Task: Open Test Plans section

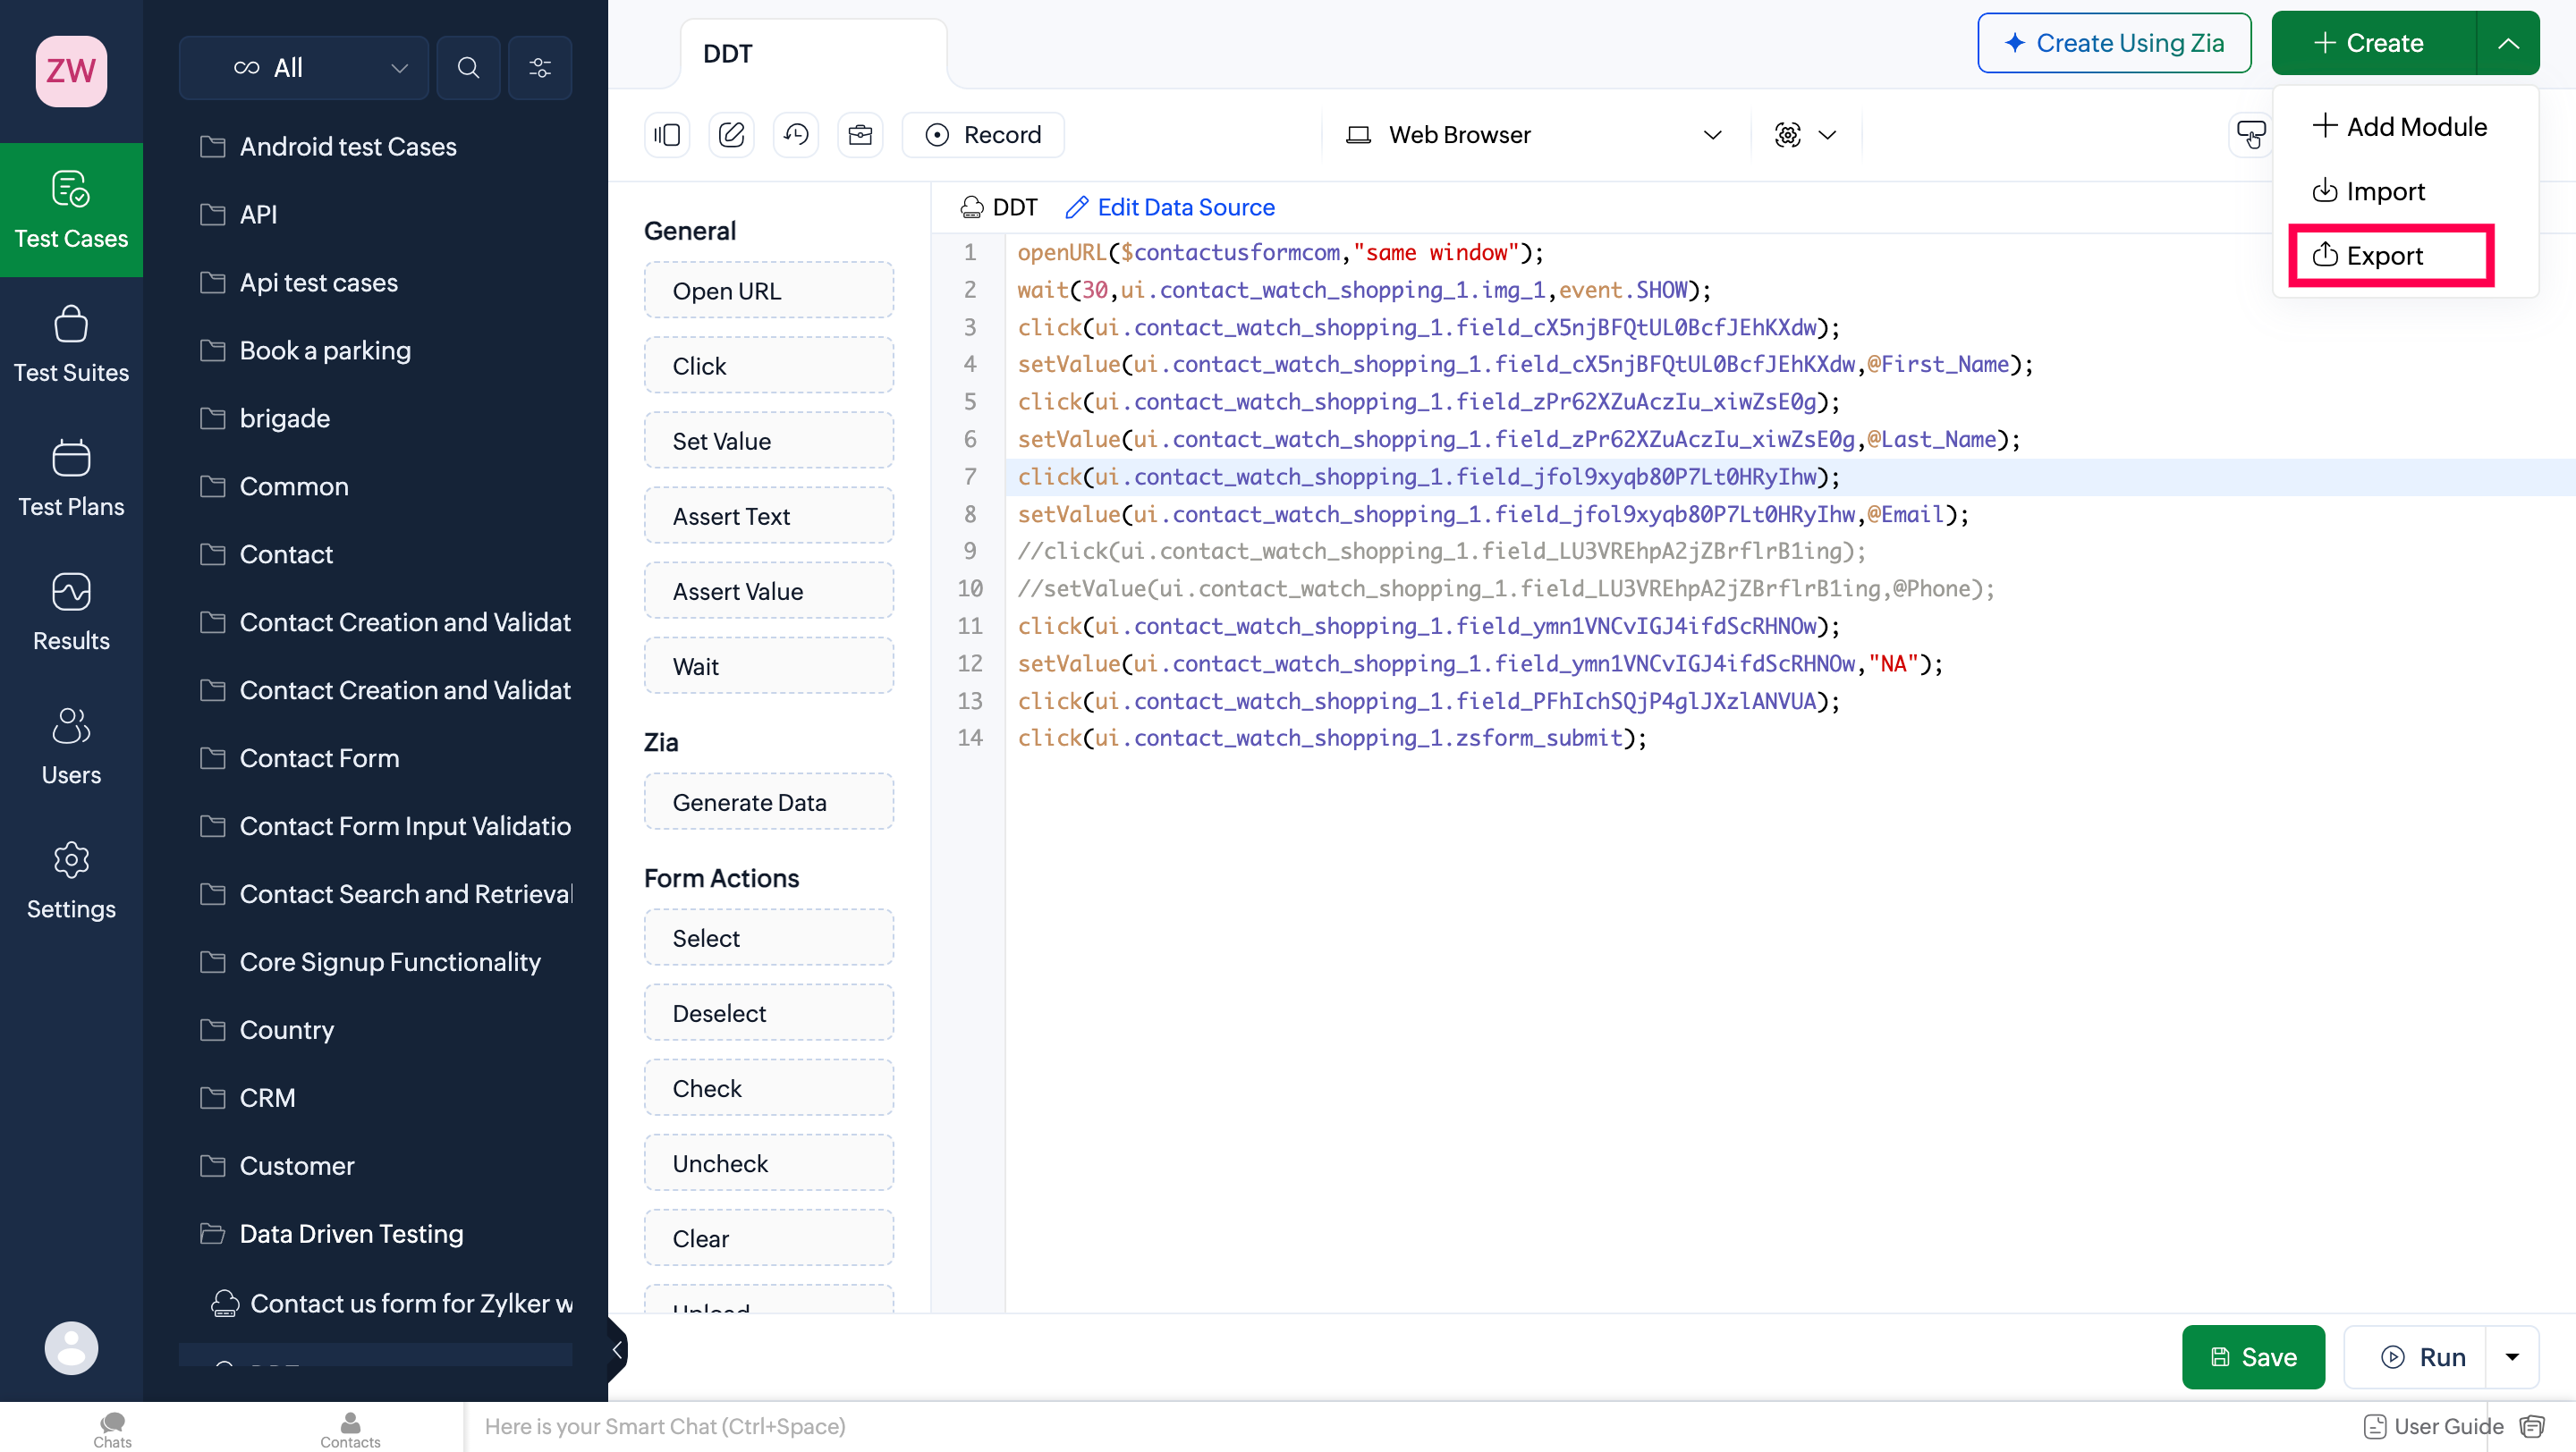Action: (x=71, y=478)
